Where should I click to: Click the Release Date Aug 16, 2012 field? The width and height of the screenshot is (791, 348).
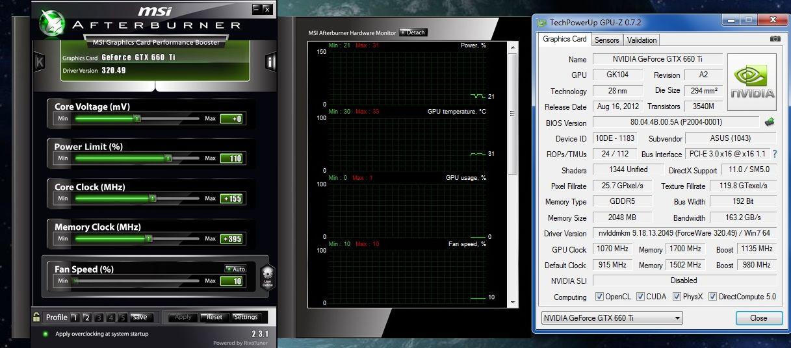(617, 106)
